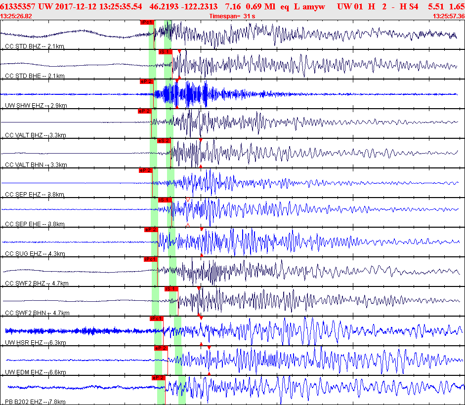Select the eS 2 pick flag on CC VALT BHN

click(164, 141)
